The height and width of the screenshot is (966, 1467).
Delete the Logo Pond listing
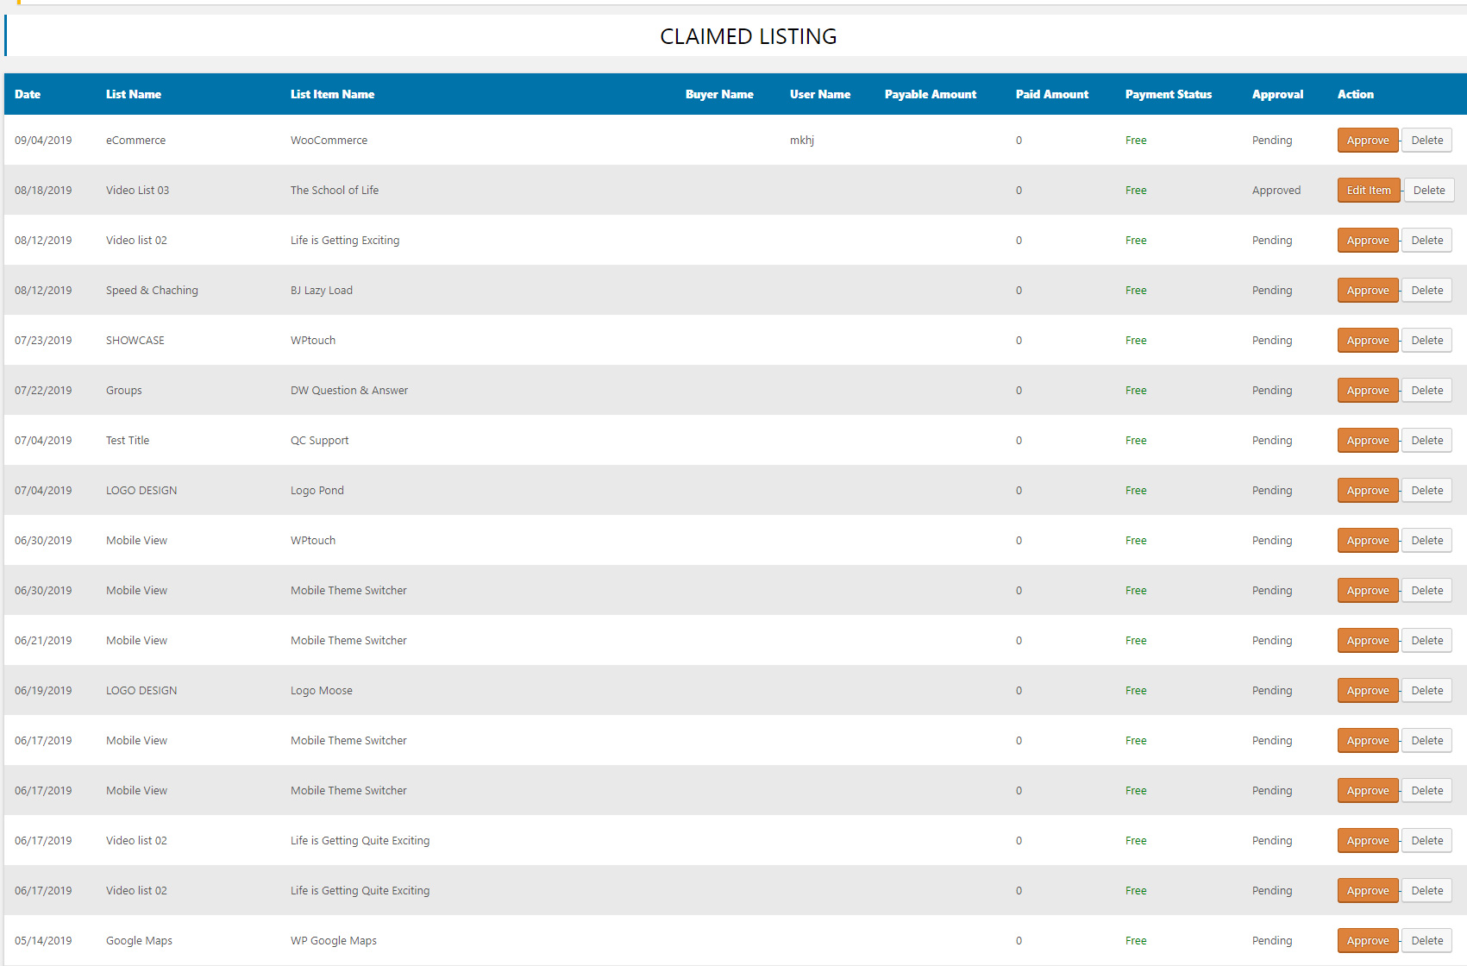(x=1426, y=491)
